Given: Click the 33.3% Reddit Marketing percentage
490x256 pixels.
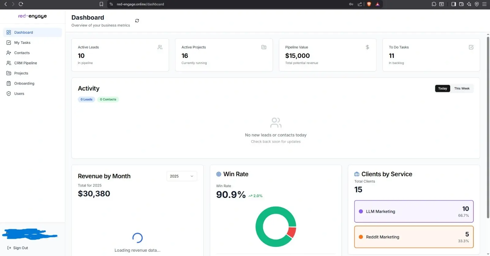Looking at the screenshot, I should pyautogui.click(x=463, y=241).
